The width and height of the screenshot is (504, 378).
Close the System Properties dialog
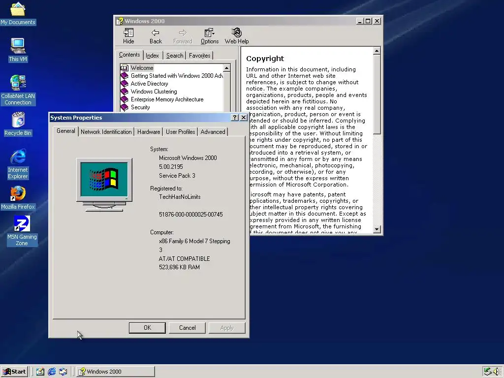click(x=244, y=118)
